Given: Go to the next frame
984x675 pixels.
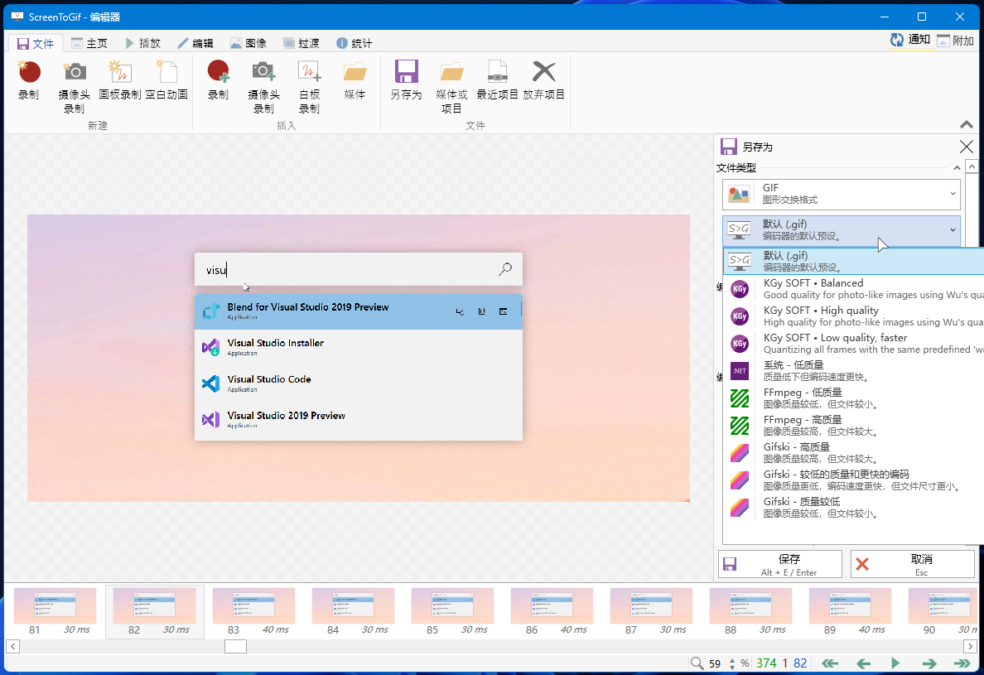Looking at the screenshot, I should coord(929,663).
